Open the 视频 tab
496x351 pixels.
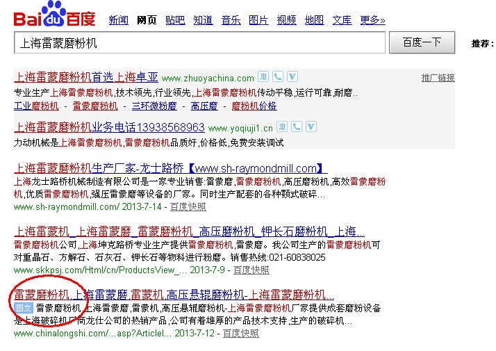pyautogui.click(x=287, y=20)
